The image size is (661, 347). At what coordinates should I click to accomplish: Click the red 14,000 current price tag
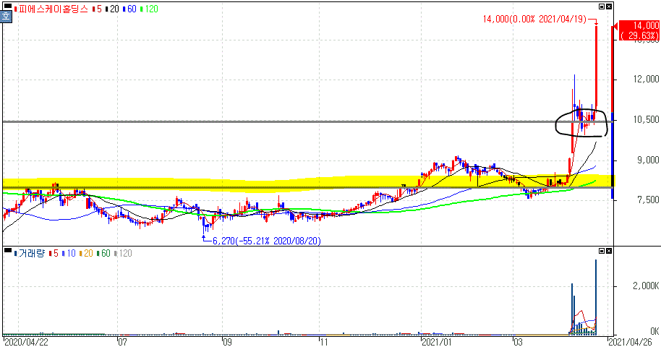pos(639,30)
